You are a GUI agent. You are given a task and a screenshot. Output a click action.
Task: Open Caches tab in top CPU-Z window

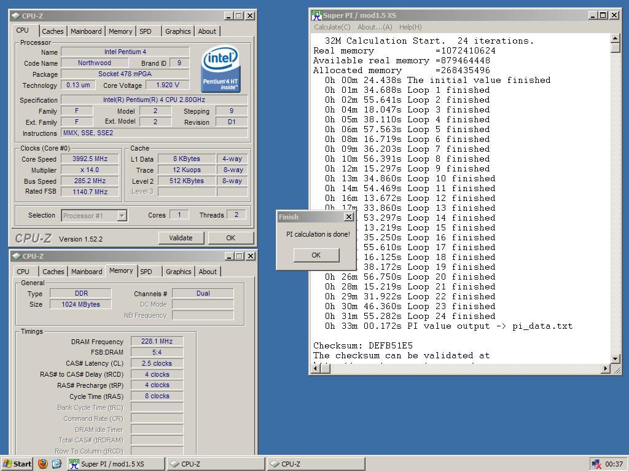pos(53,31)
